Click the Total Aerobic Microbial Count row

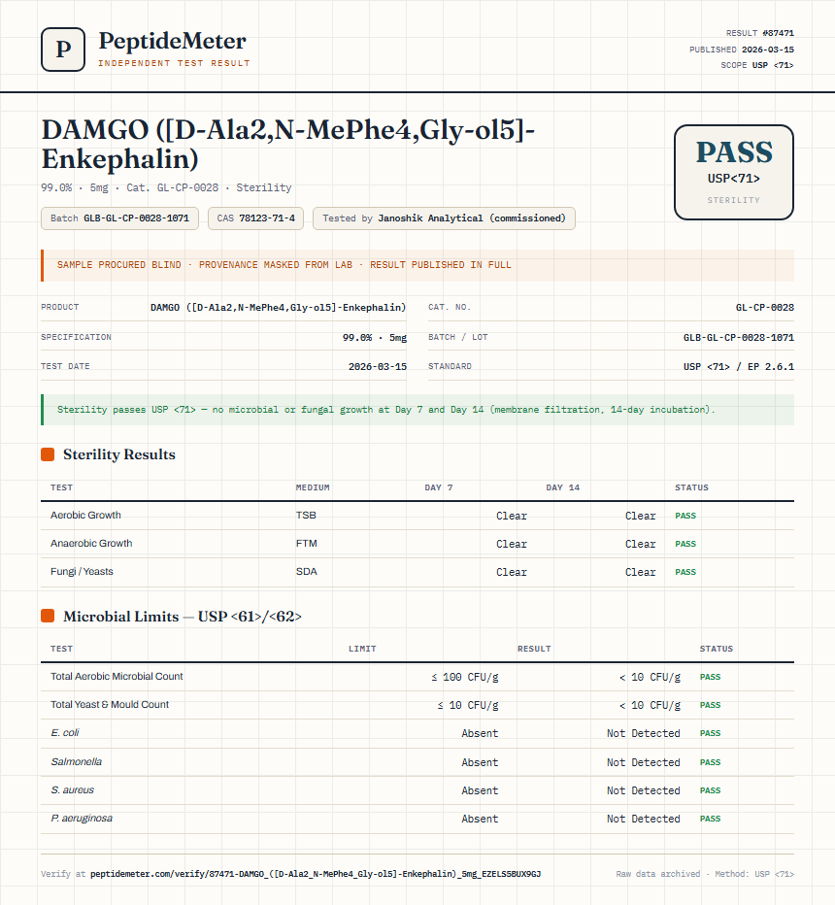(x=417, y=677)
